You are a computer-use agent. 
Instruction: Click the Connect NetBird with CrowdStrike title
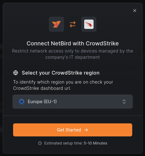[73, 44]
